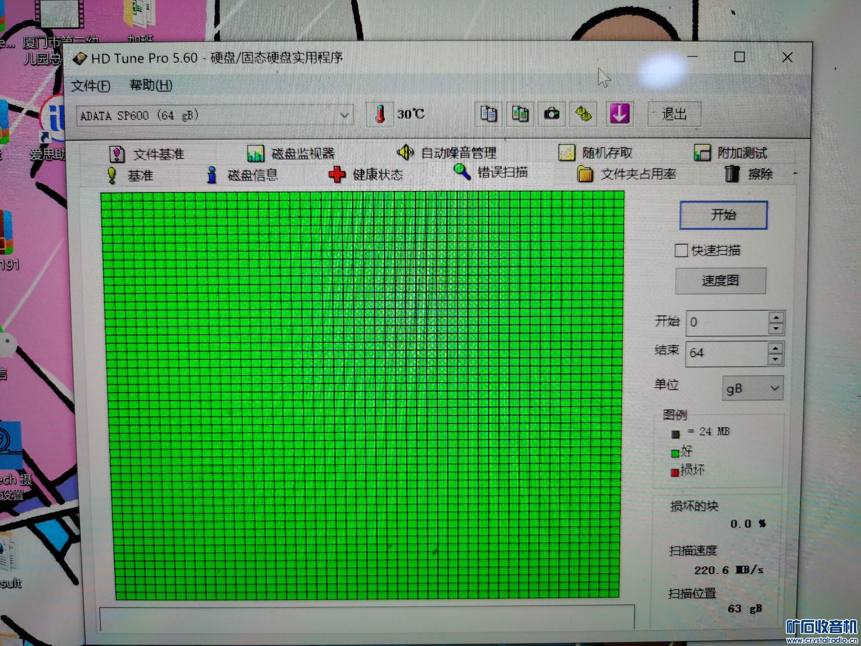Click the 文件基准 tab icon

(117, 154)
